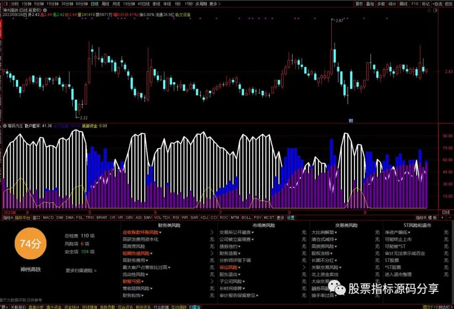Click the 复权 button
The height and width of the screenshot is (309, 454).
click(x=359, y=4)
